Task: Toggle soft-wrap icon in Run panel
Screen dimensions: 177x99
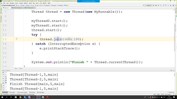Action: click(6, 76)
